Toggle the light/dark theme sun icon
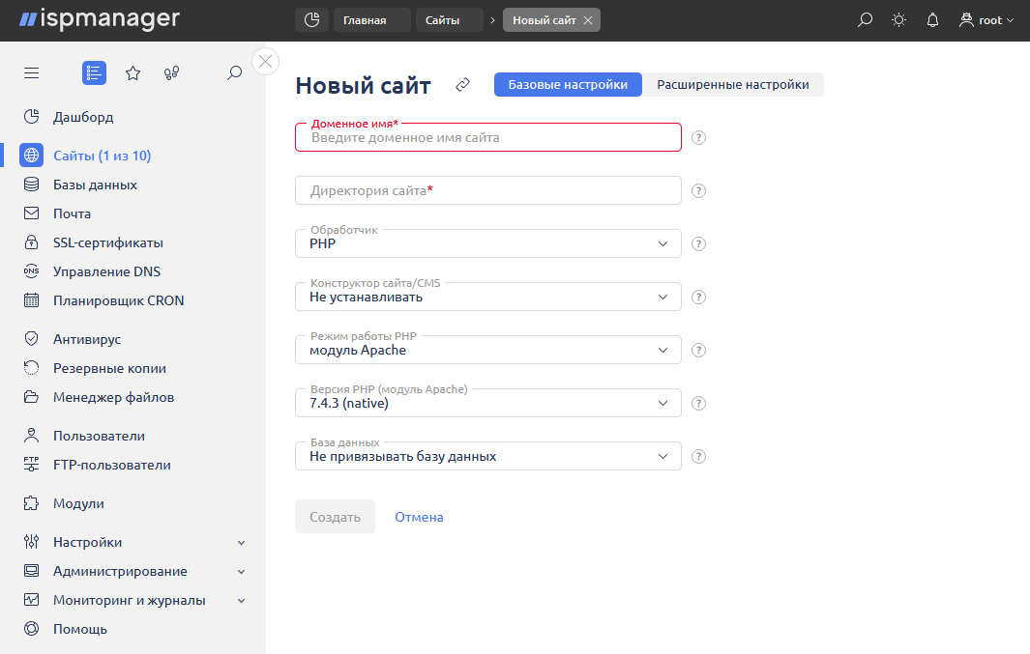Image resolution: width=1030 pixels, height=654 pixels. click(898, 20)
